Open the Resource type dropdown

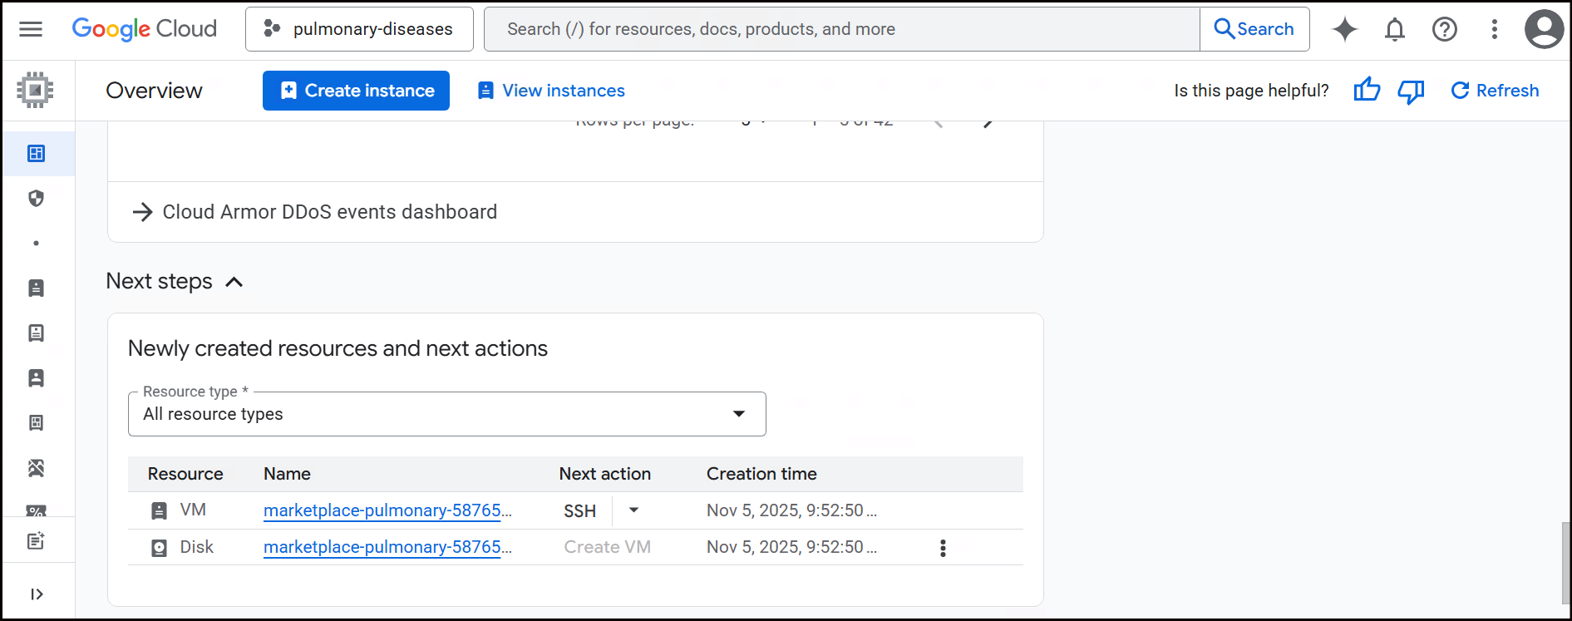pos(446,414)
